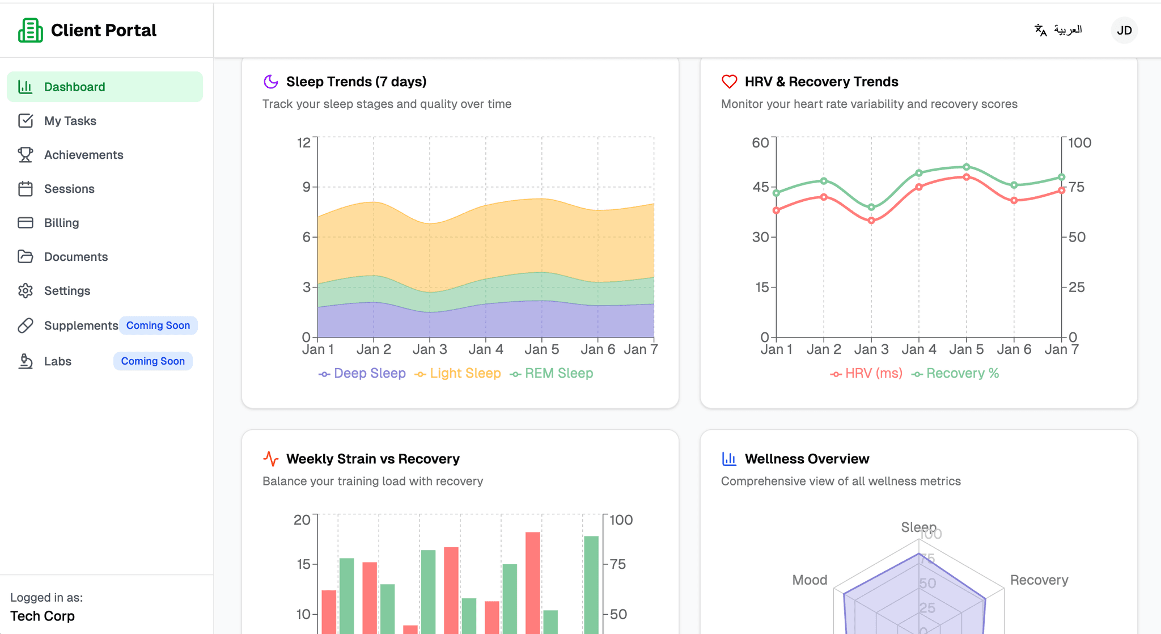Select the pill icon next to Supplements
Screen dimensions: 1161x634
click(x=26, y=326)
